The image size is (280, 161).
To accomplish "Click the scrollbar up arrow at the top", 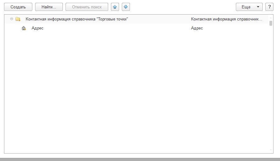I will (271, 17).
